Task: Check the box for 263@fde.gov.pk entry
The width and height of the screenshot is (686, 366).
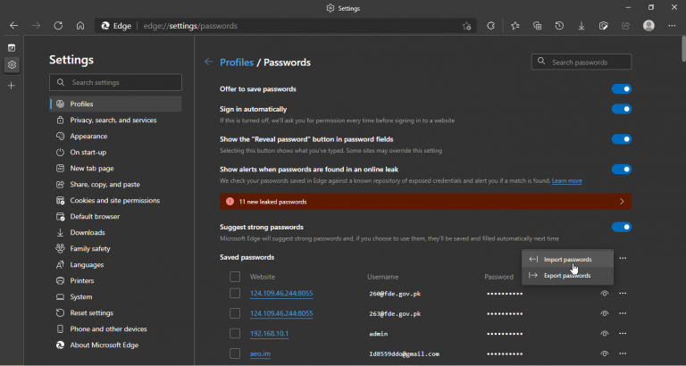Action: (x=235, y=313)
